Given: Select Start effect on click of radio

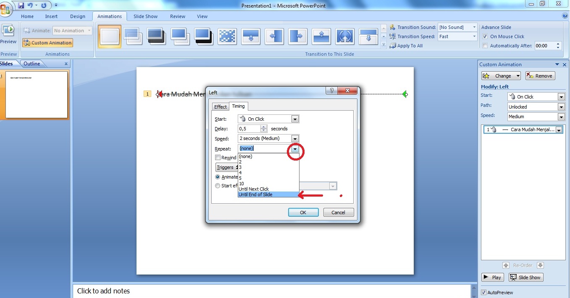Looking at the screenshot, I should point(217,186).
